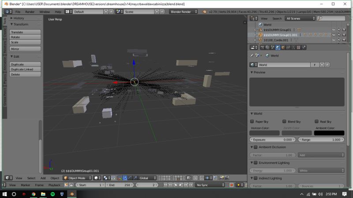Open the 3D viewport Select menu
Image resolution: width=353 pixels, height=198 pixels.
pos(31,178)
